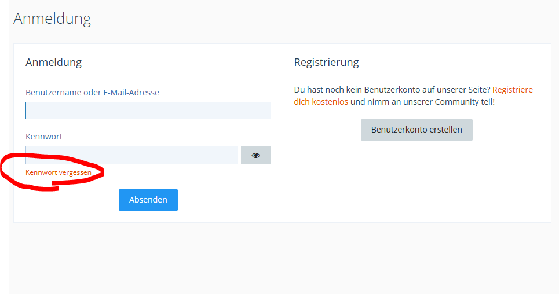Click the large "Anmeldung" page title
This screenshot has height=294, width=559.
pyautogui.click(x=52, y=19)
